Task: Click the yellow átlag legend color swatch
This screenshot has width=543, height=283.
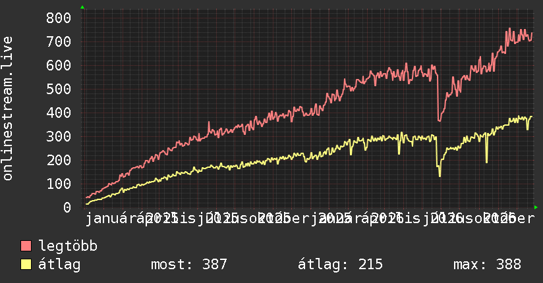Action: [26, 264]
